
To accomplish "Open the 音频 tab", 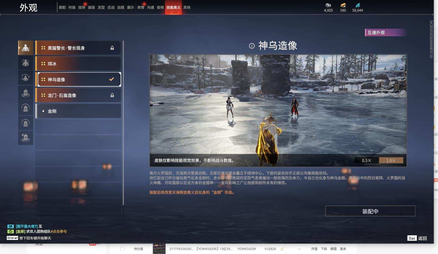I will (160, 7).
